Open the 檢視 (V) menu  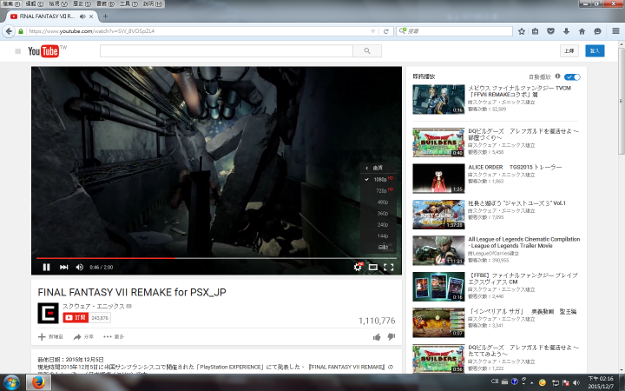[x=58, y=4]
